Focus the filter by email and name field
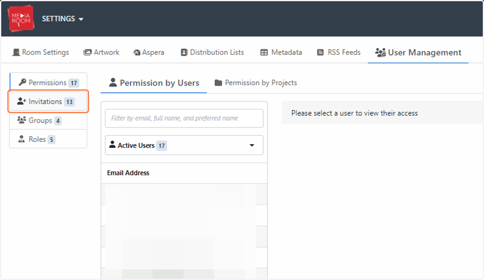The image size is (484, 280). click(x=184, y=118)
